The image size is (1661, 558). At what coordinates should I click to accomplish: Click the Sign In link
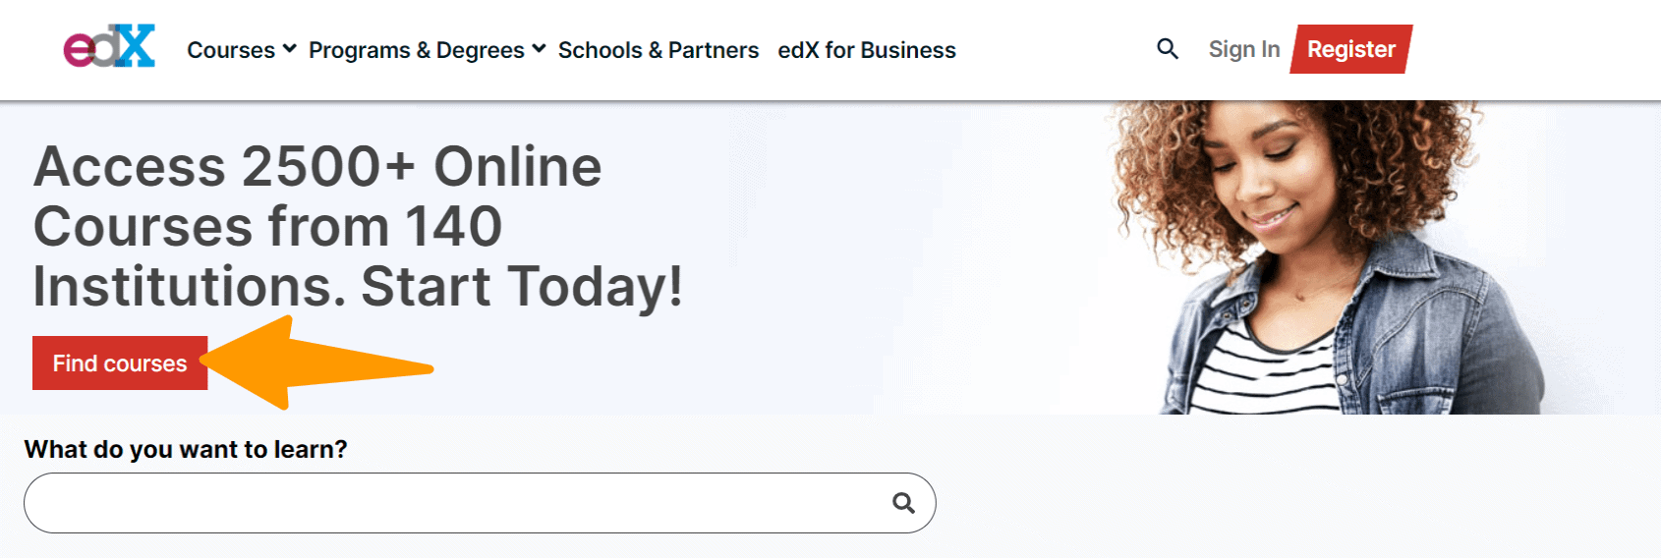pos(1244,49)
